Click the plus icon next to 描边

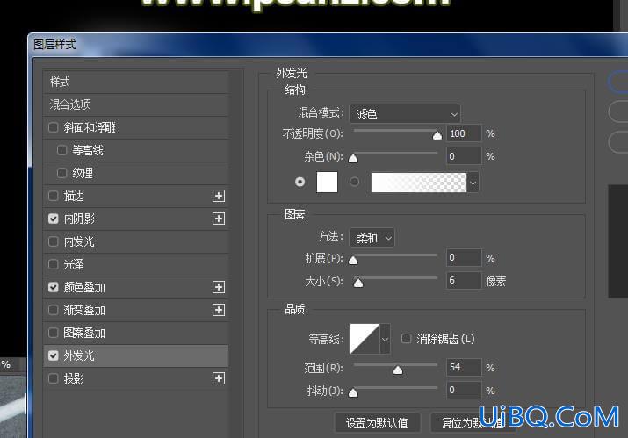219,196
